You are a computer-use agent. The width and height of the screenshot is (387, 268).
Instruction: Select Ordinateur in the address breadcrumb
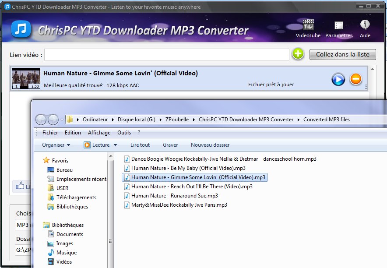[95, 120]
